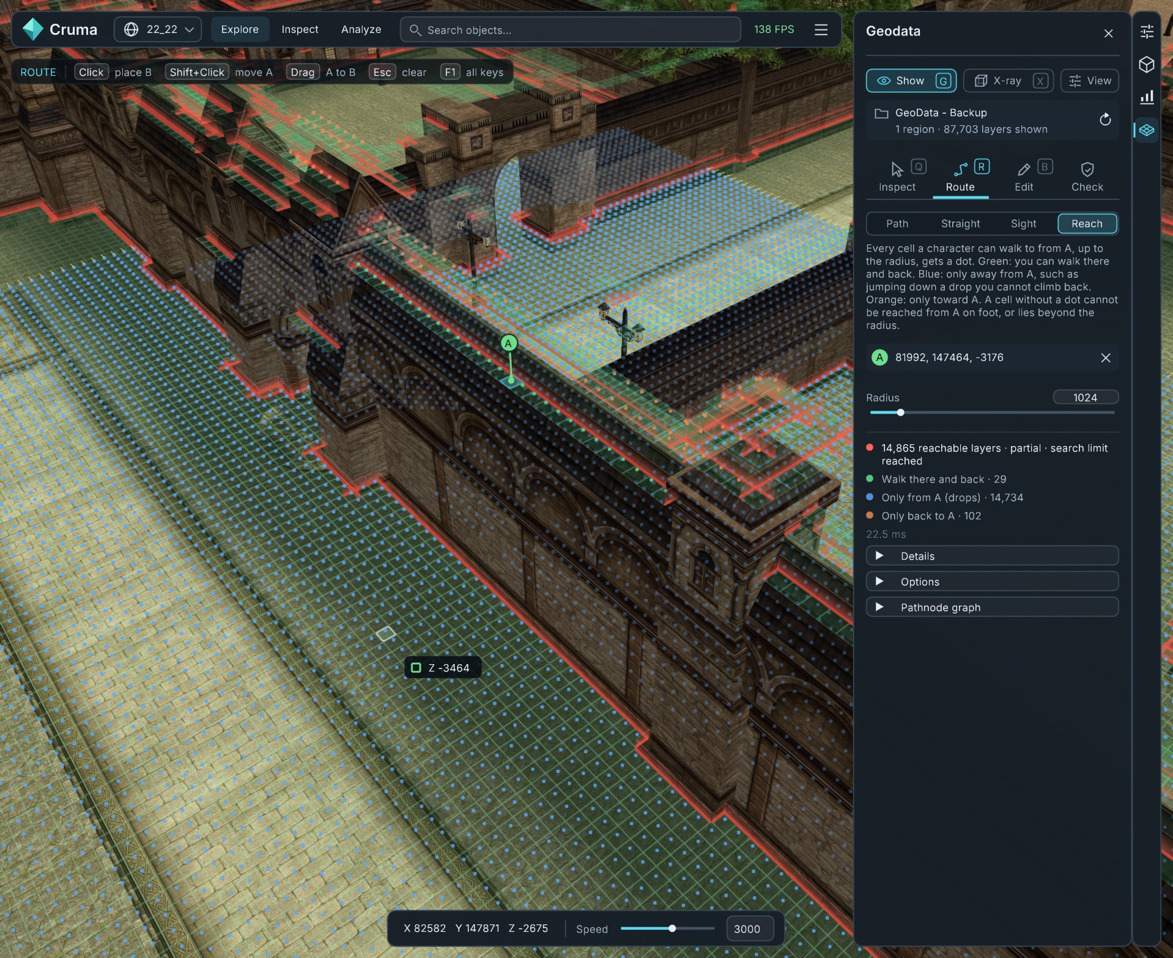Expand the Options section
The image size is (1173, 958).
(x=992, y=582)
